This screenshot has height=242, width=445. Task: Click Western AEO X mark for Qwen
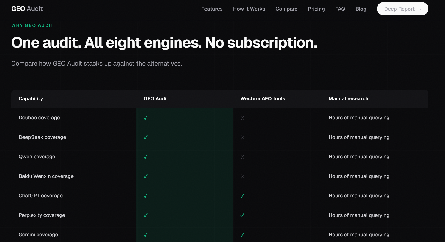242,157
